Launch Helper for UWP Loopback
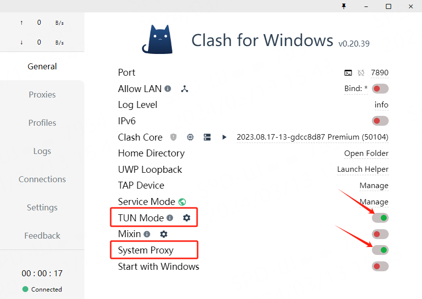This screenshot has width=422, height=299. pyautogui.click(x=362, y=169)
